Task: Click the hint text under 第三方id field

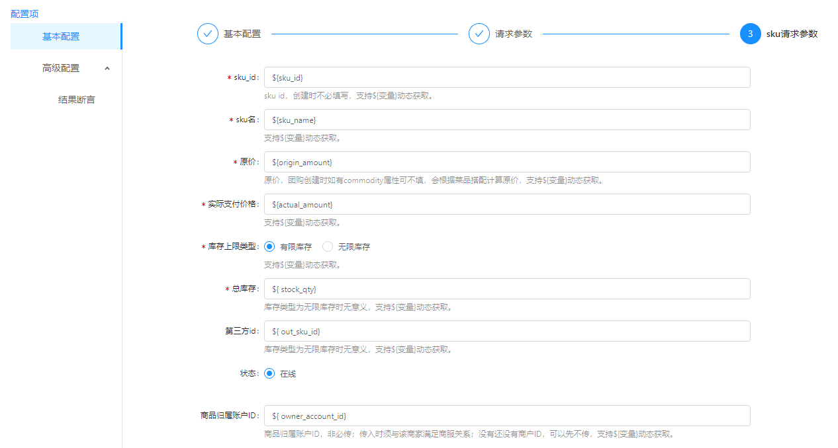Action: click(358, 350)
